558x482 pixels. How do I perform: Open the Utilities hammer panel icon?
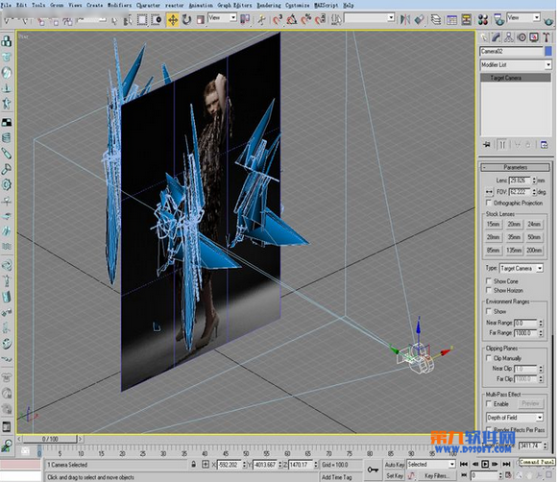click(546, 37)
